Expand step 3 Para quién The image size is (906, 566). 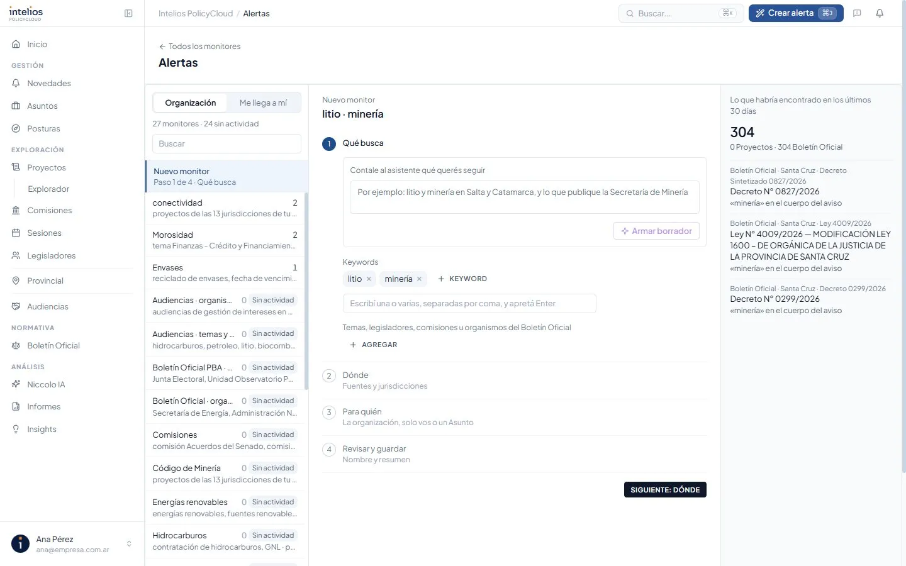coord(514,417)
